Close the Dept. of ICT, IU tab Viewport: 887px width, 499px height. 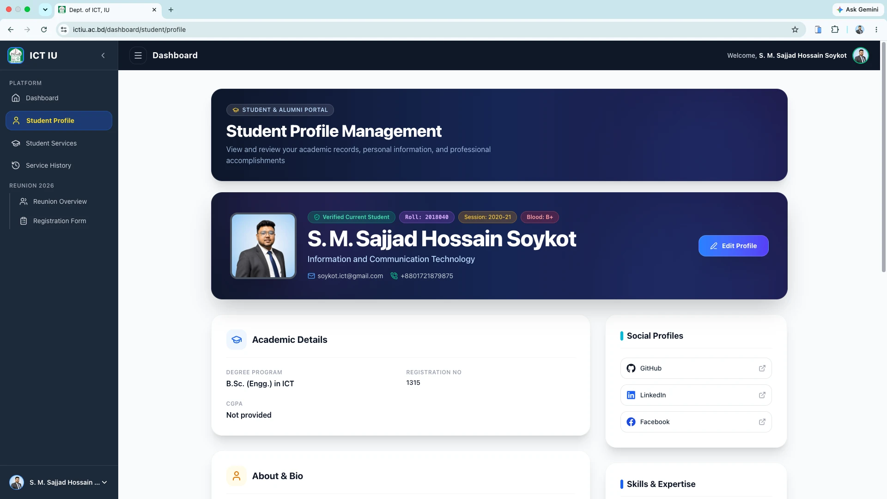(154, 10)
